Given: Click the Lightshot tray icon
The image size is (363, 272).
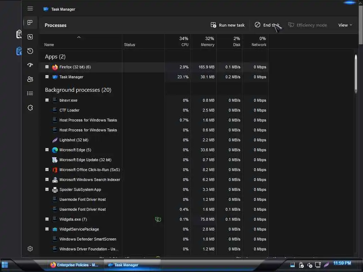Looking at the screenshot, I should tap(326, 265).
